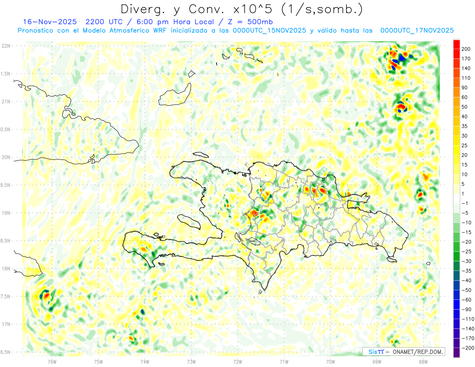Click the title "Diverg. y Conv. x10^5 (1/s,somb.)"
The width and height of the screenshot is (475, 367).
pyautogui.click(x=241, y=9)
